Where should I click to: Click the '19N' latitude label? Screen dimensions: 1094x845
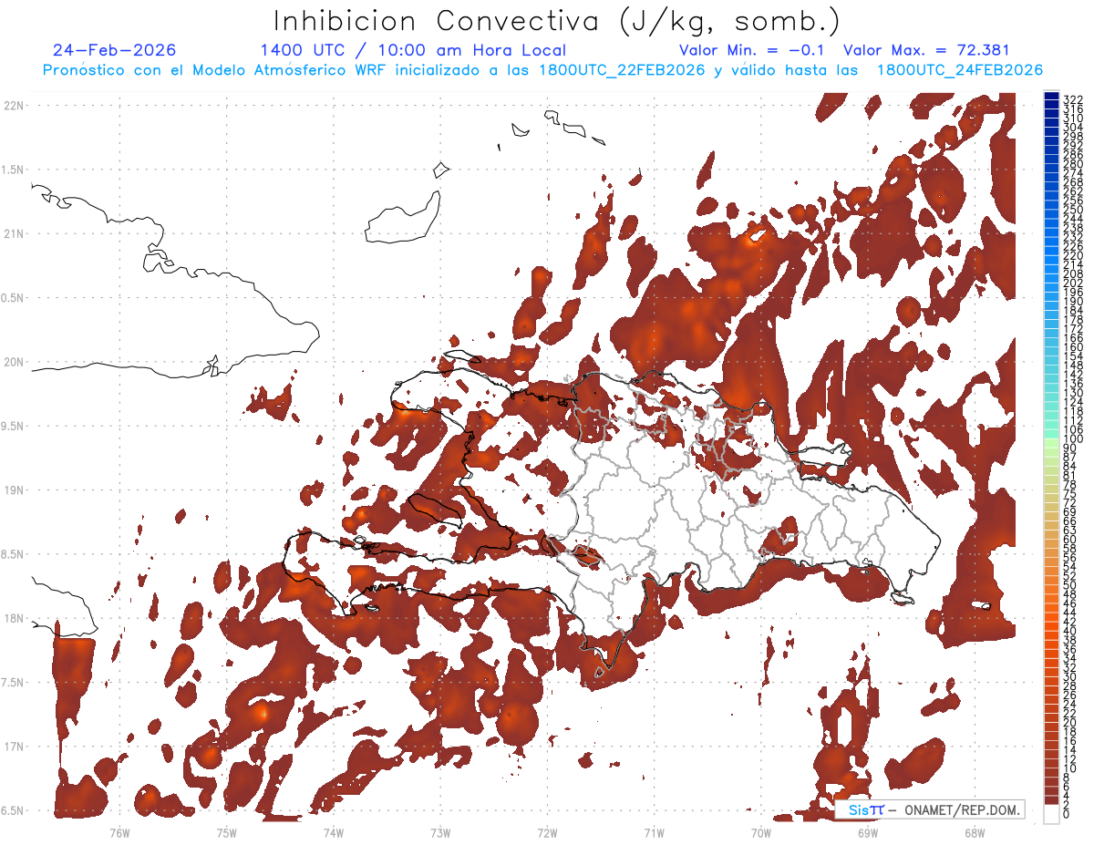click(13, 489)
